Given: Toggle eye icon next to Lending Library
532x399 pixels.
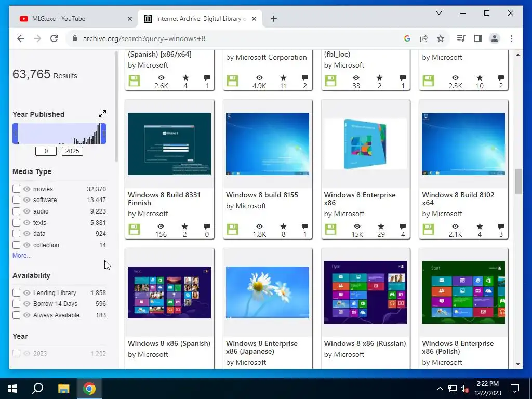Looking at the screenshot, I should coord(27,293).
